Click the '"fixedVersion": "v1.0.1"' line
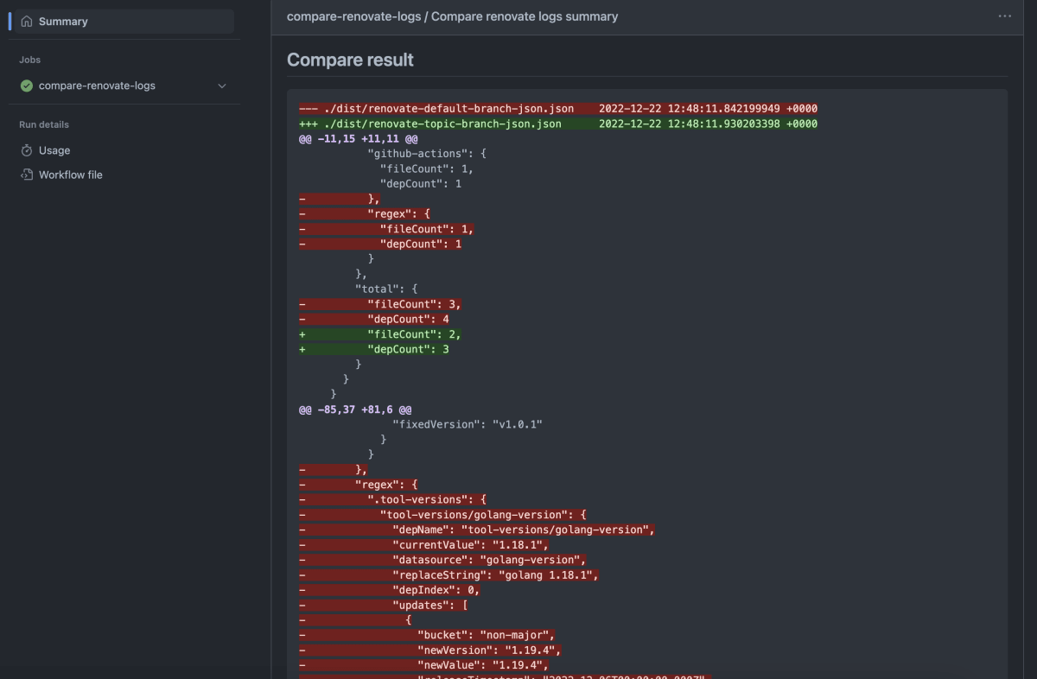 (468, 424)
